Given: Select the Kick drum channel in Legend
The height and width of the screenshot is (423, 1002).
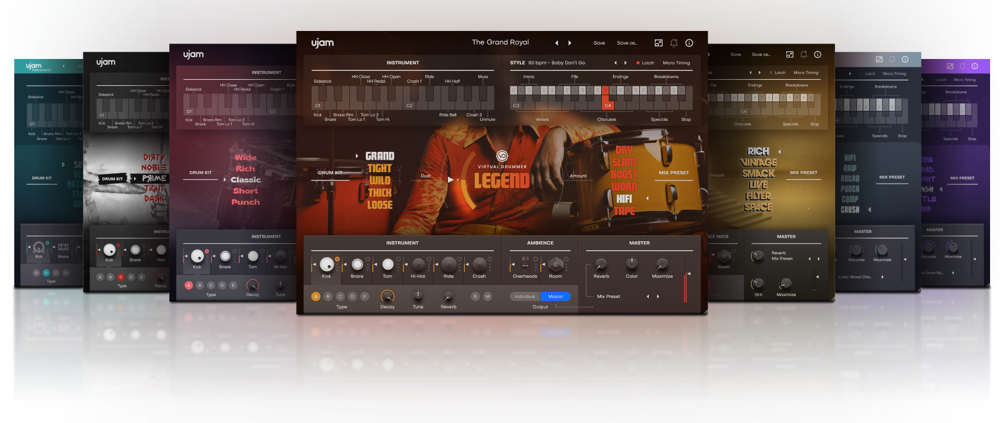Looking at the screenshot, I should (326, 264).
